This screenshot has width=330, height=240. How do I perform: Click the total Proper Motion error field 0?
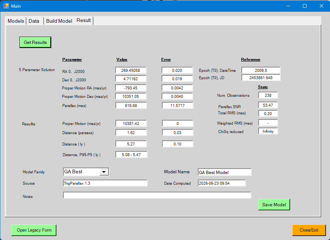(177, 123)
